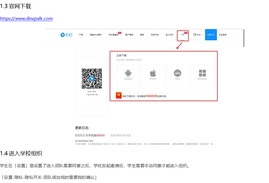This screenshot has height=183, width=269.
Task: Open the 产品 menu item
Action: click(x=81, y=35)
